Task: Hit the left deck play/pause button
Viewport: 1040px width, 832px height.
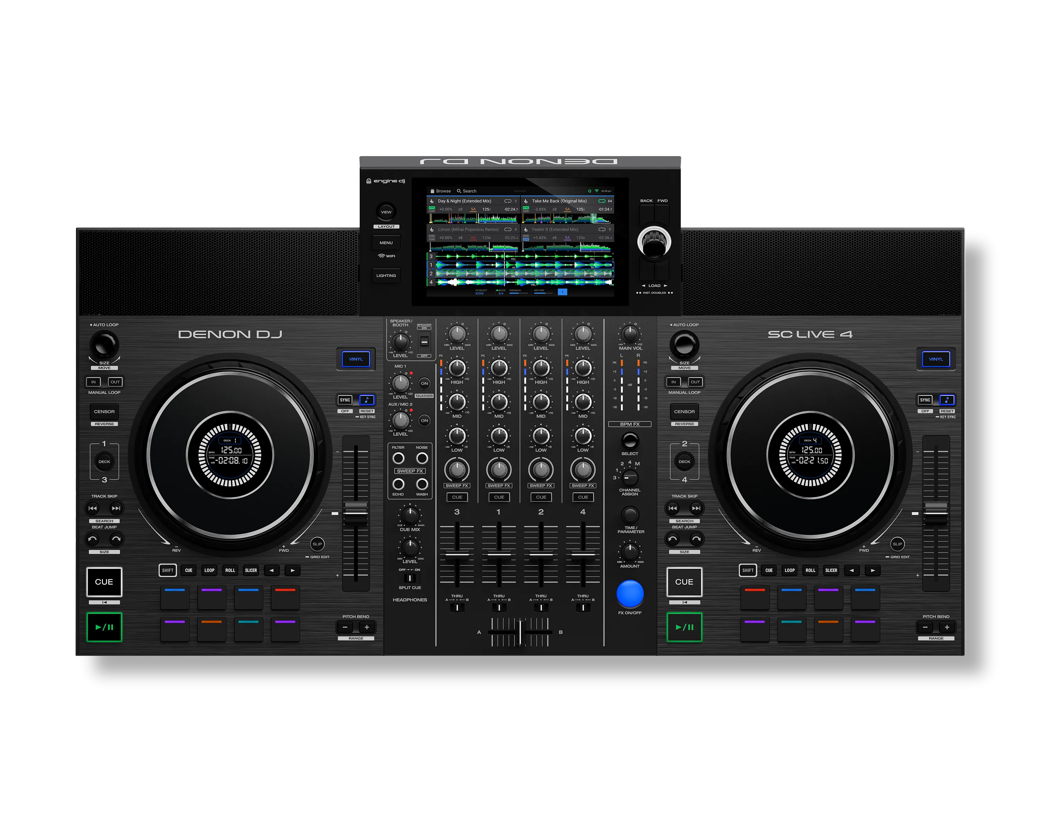Action: tap(104, 627)
